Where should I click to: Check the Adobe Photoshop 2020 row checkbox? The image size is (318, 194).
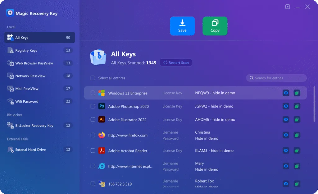click(x=93, y=106)
